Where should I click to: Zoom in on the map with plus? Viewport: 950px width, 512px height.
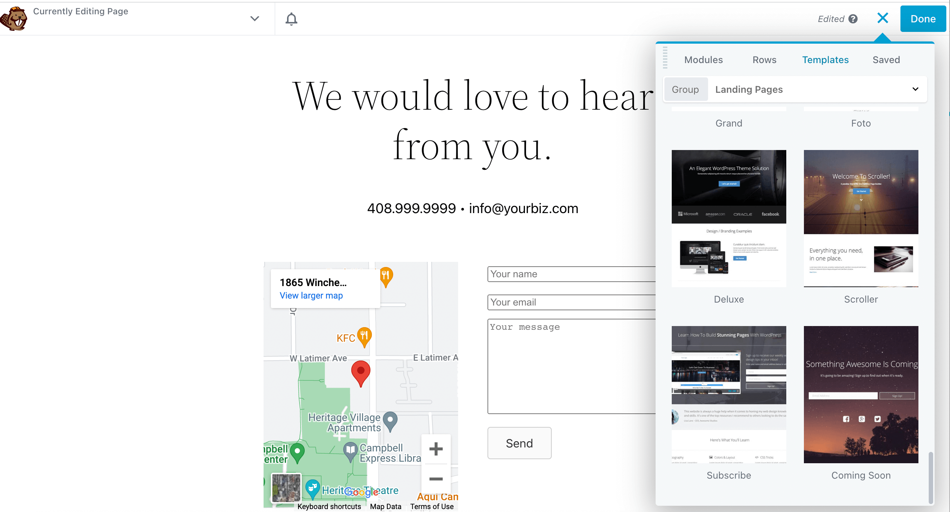point(436,449)
